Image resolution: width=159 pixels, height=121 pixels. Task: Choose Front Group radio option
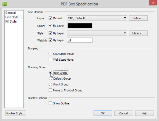click(51, 84)
